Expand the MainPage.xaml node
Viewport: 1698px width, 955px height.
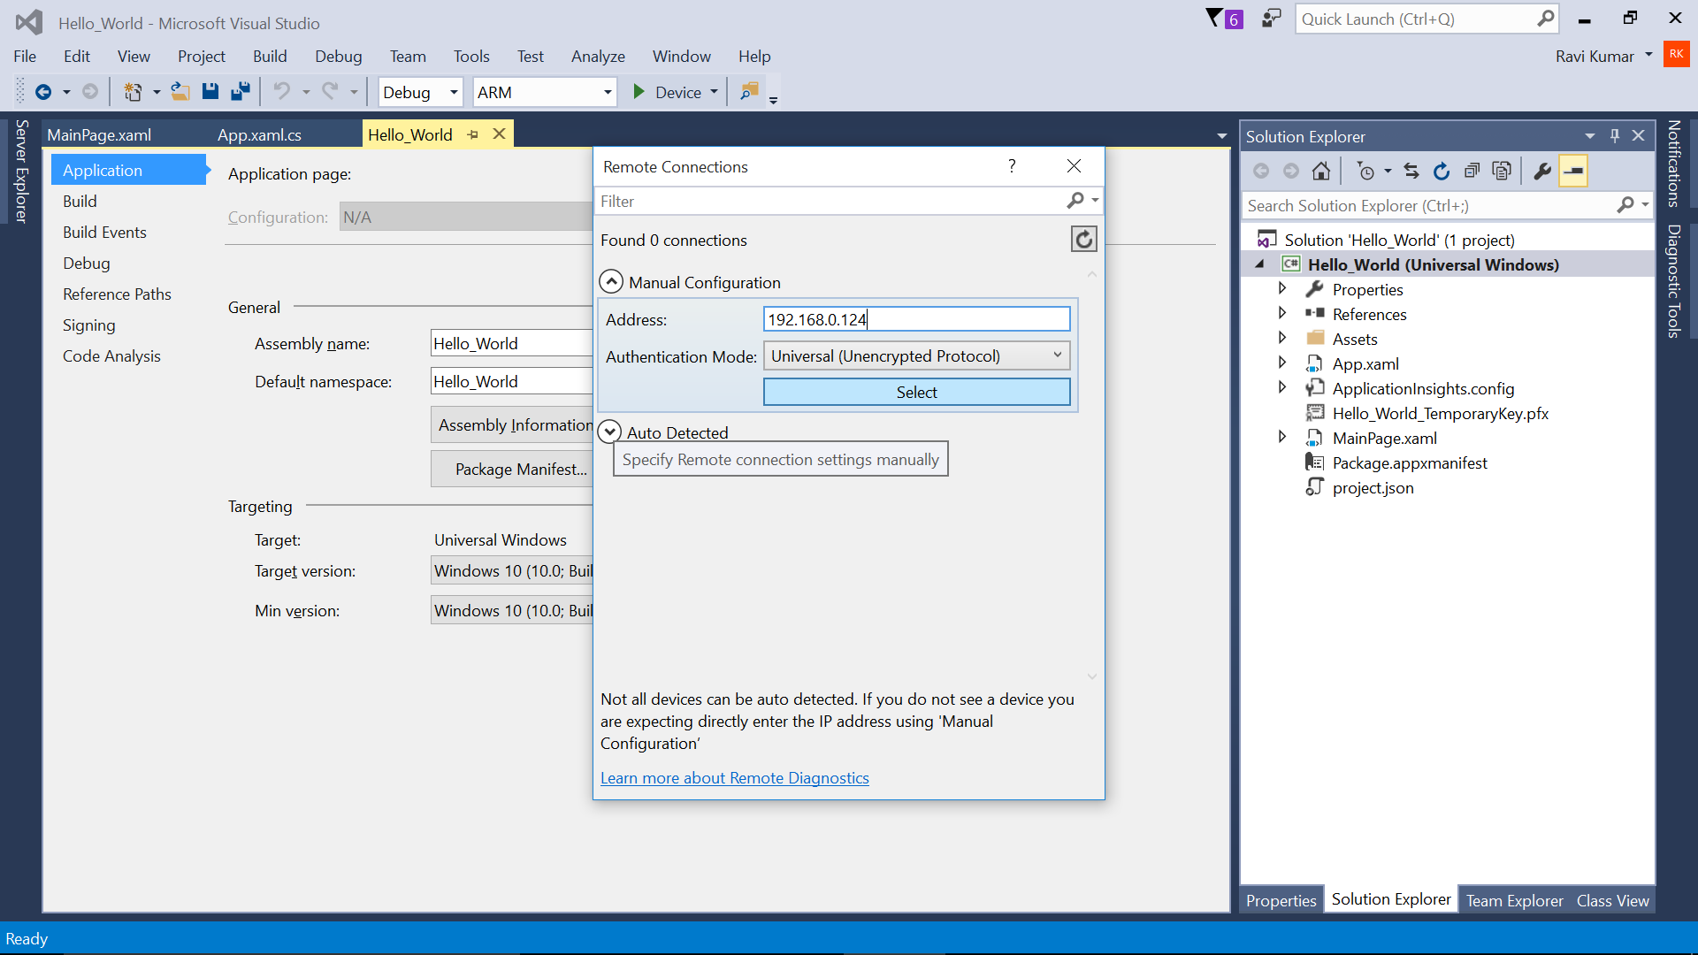click(1282, 437)
